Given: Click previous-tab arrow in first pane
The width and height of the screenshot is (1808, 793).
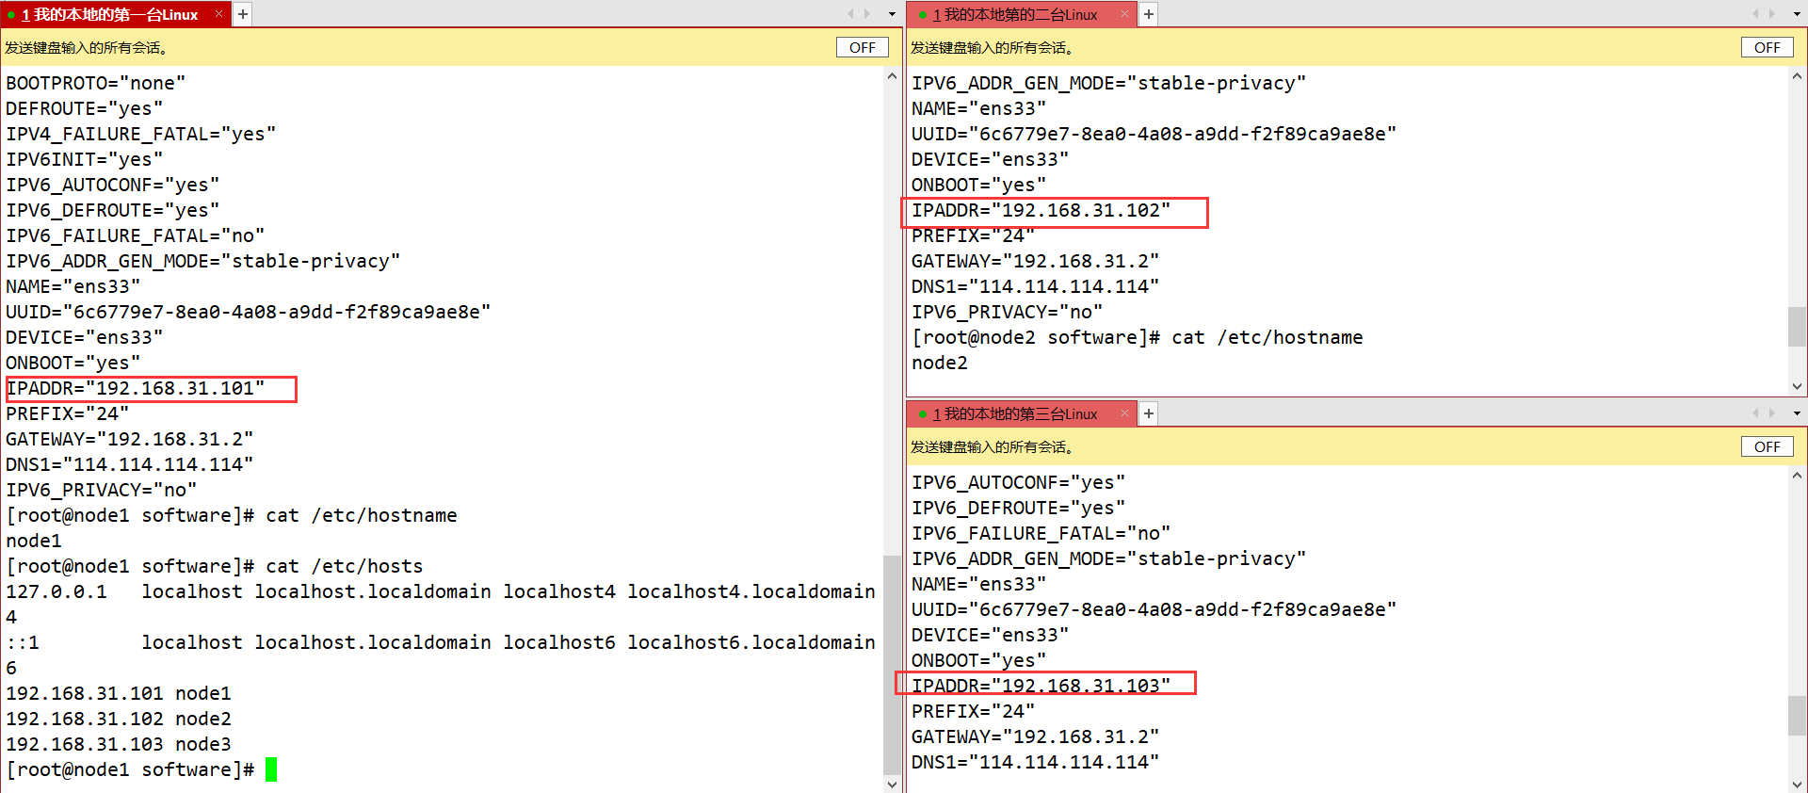Looking at the screenshot, I should (850, 14).
